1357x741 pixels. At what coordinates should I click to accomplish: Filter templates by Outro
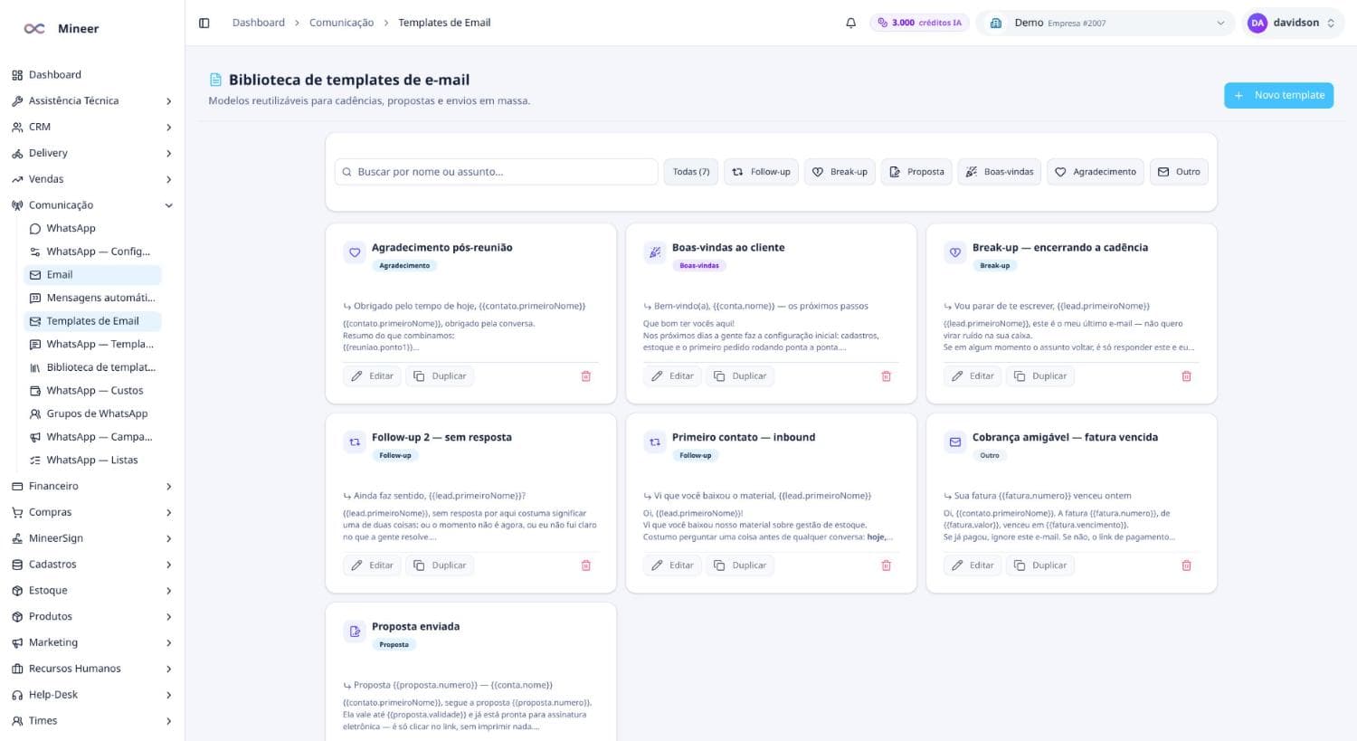click(x=1179, y=172)
